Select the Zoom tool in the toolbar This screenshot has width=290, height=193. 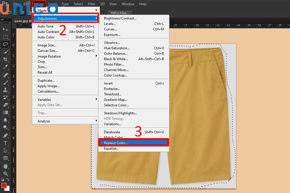5,173
